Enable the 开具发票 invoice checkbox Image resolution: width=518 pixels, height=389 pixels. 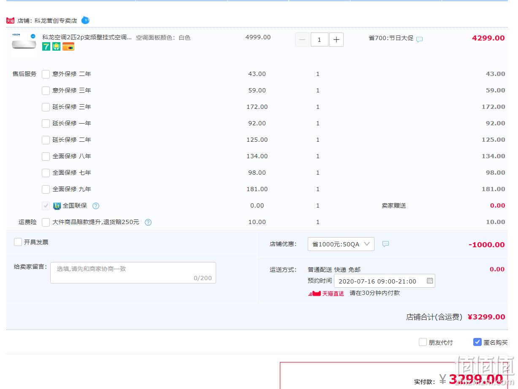click(18, 242)
